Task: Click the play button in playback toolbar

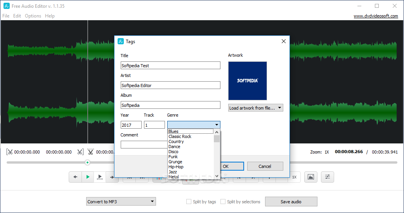Action: click(x=88, y=177)
